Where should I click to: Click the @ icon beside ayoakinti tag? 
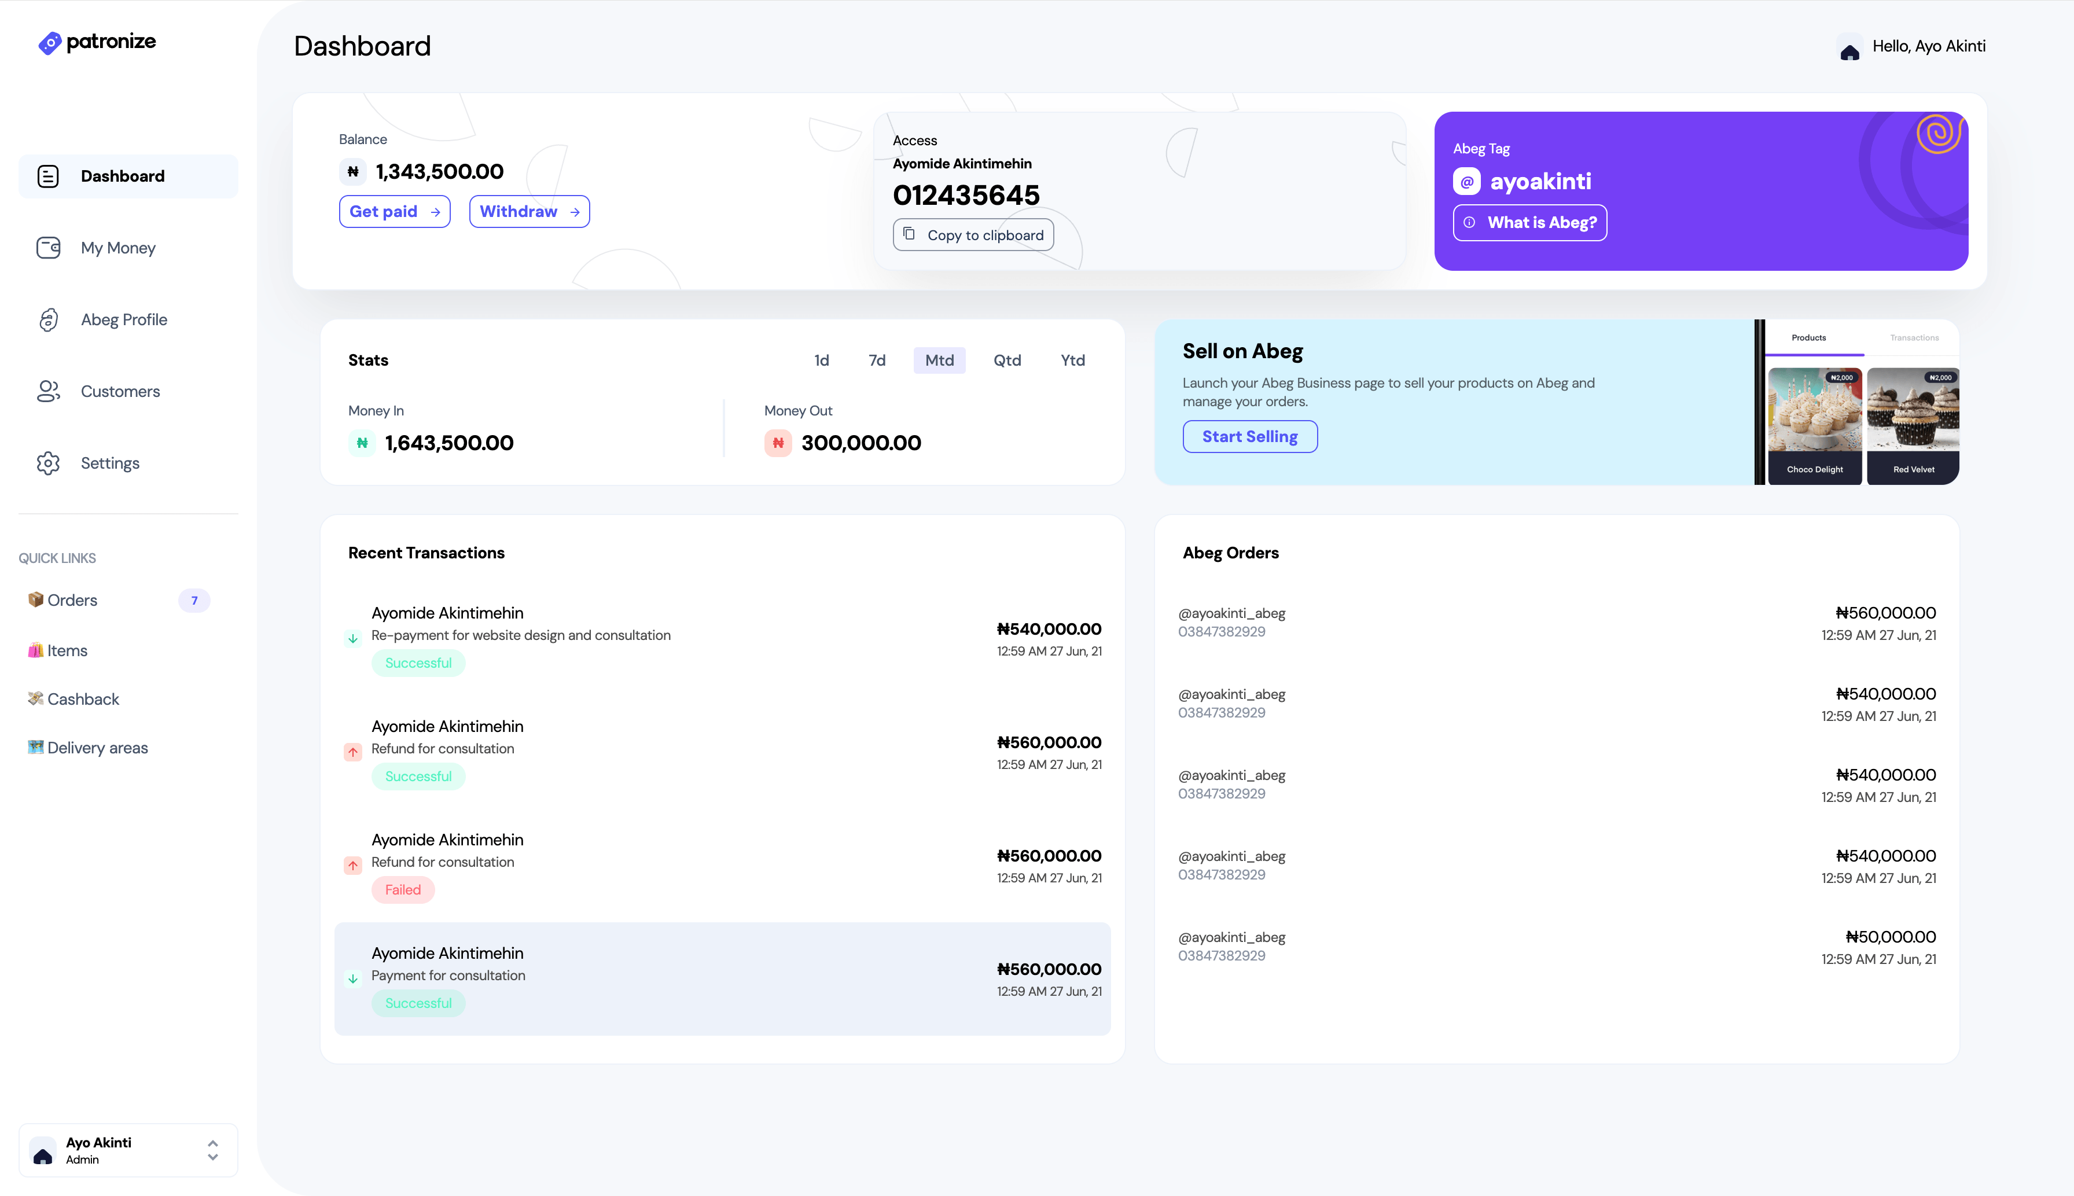1467,181
